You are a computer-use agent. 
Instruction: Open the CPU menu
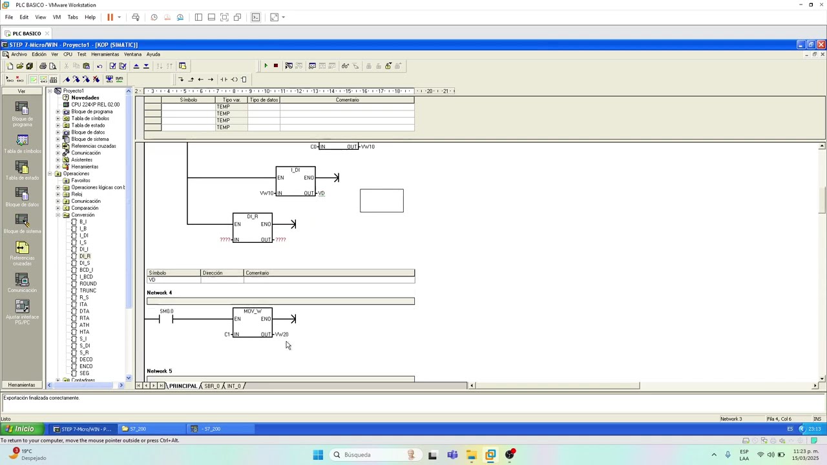(68, 54)
